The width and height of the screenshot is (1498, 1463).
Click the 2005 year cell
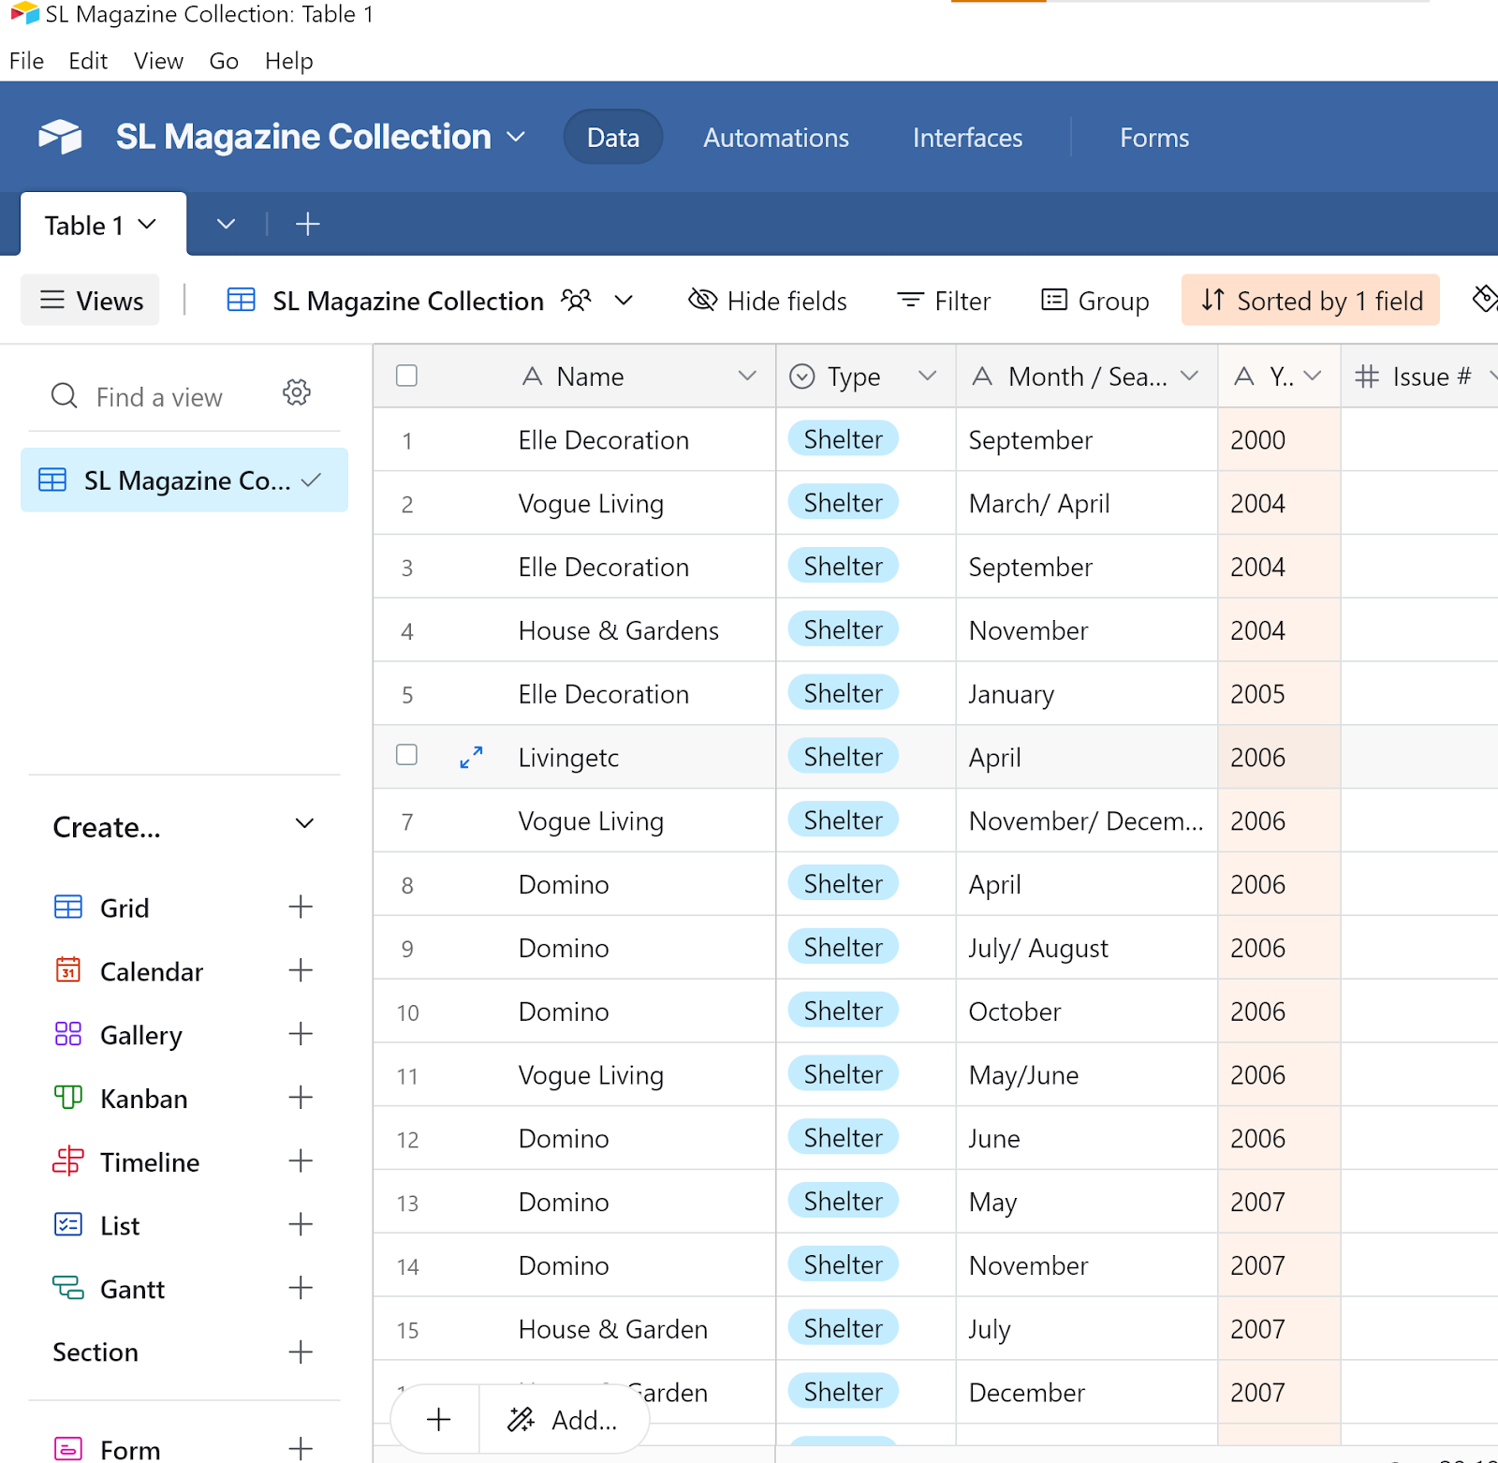1279,694
